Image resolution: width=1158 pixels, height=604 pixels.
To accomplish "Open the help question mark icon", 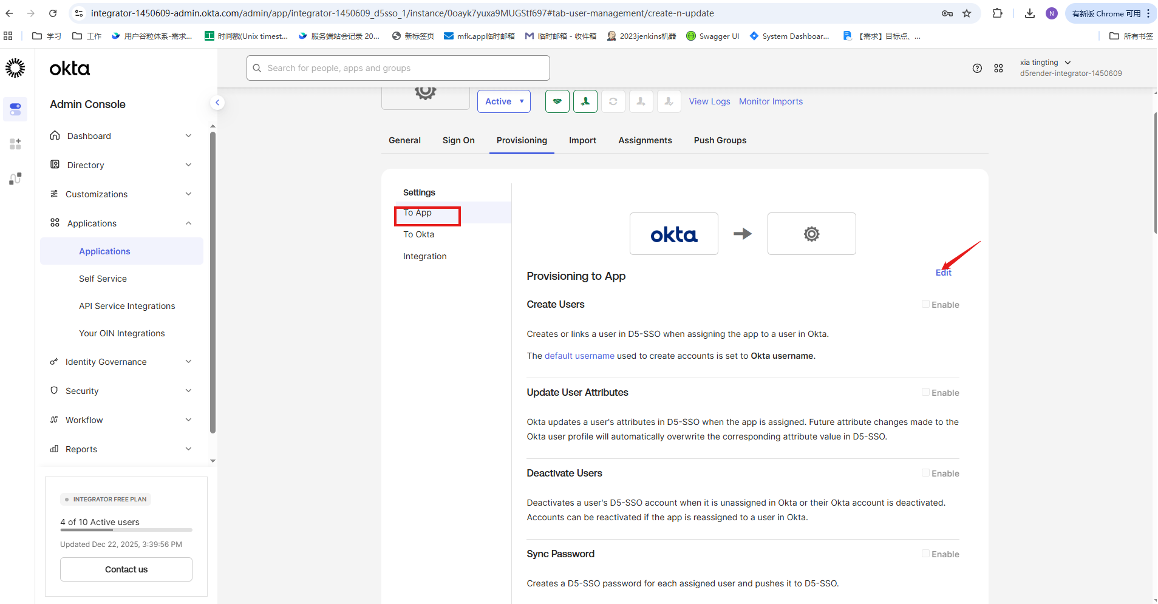I will click(x=976, y=69).
